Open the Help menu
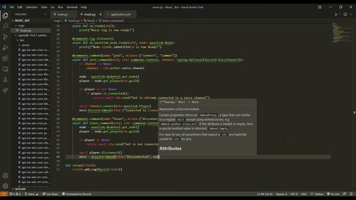Viewport: 356px width, 200px height. click(x=83, y=7)
